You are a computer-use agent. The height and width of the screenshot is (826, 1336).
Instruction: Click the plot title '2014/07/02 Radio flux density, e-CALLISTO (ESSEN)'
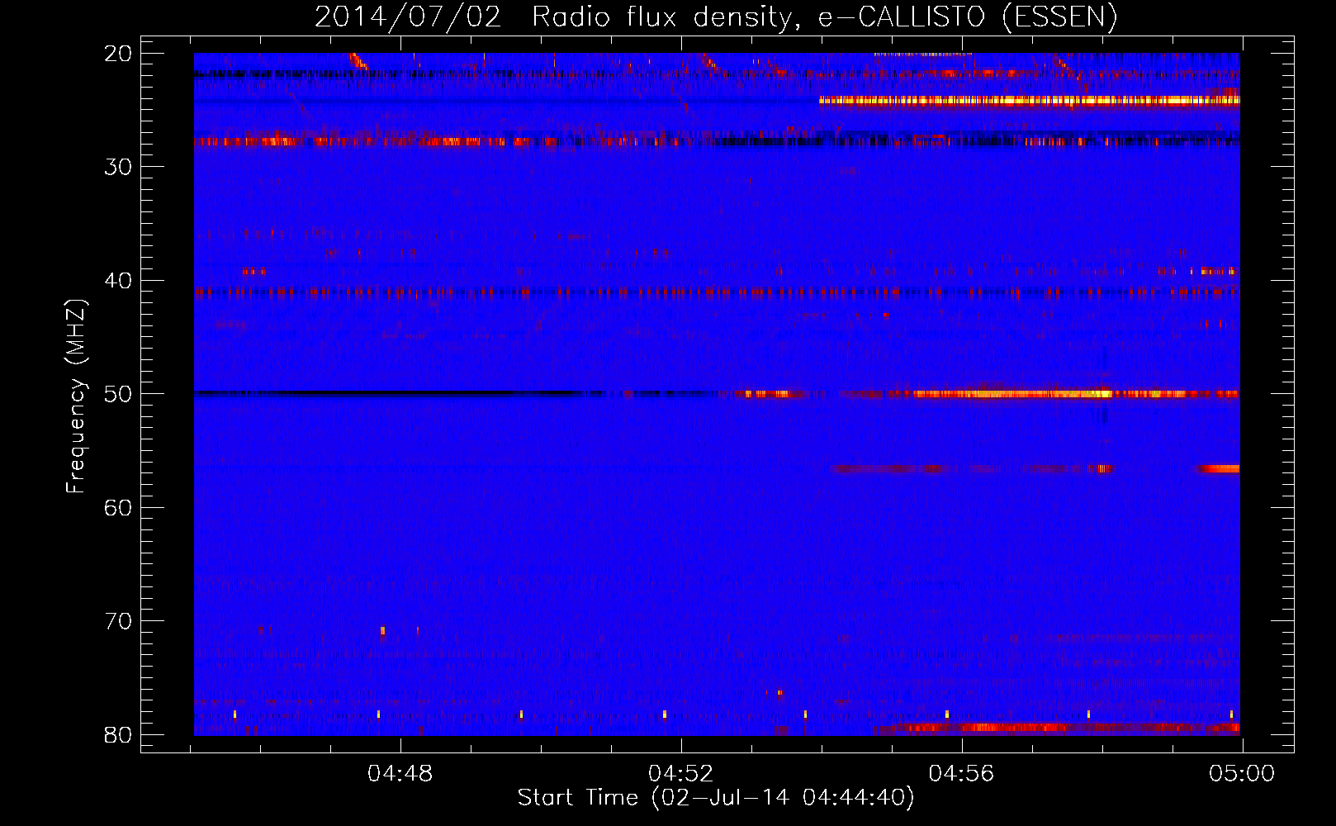coord(716,17)
